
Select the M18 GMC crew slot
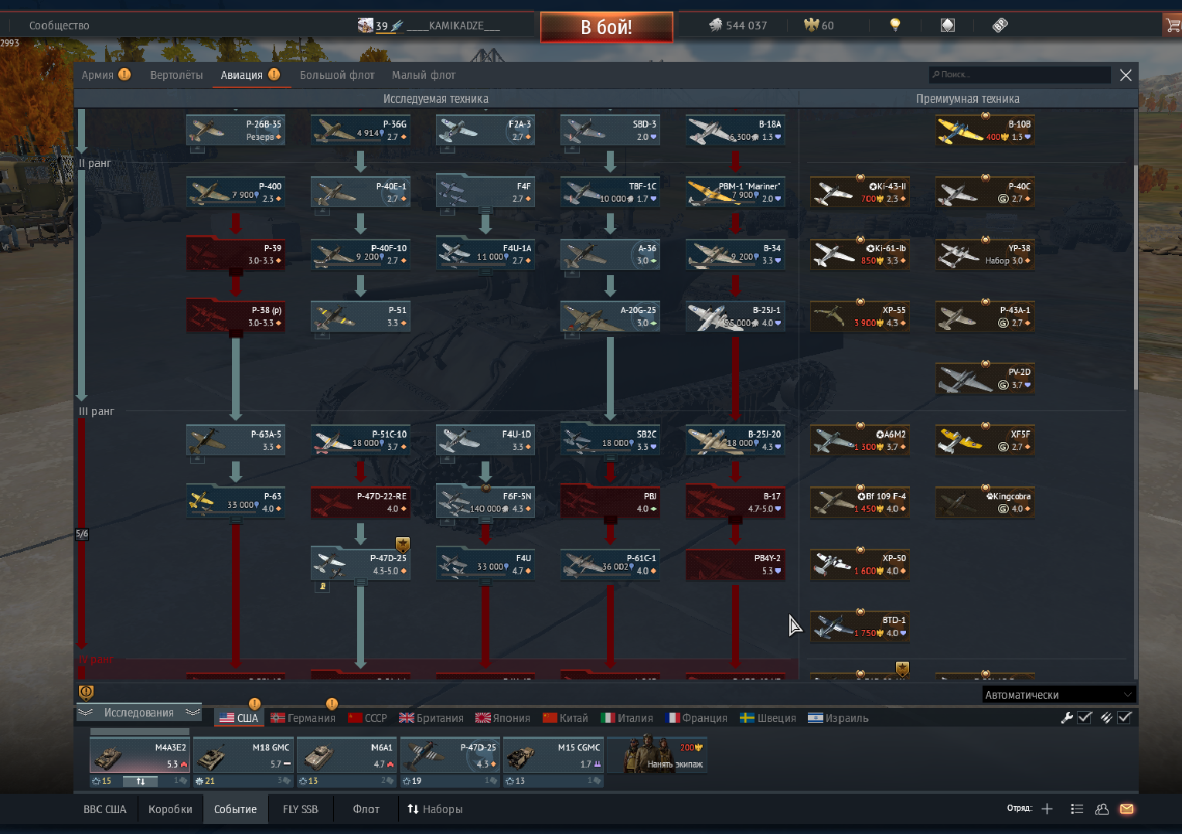(243, 756)
